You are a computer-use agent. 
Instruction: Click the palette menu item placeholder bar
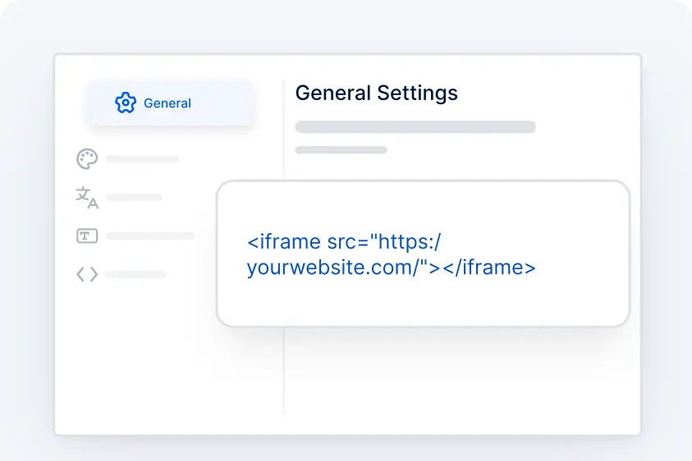[x=142, y=159]
